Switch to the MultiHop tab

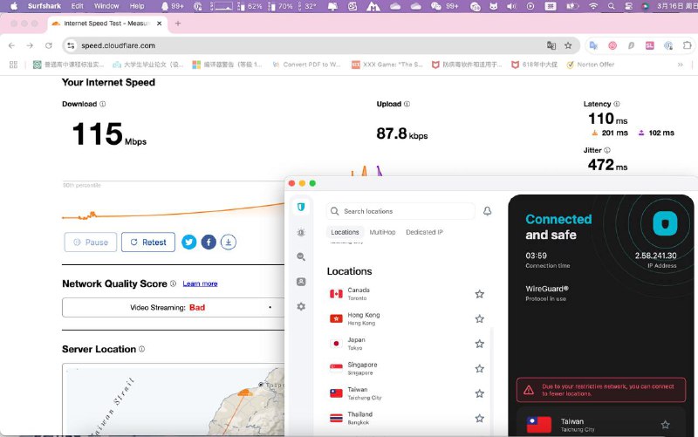point(382,232)
